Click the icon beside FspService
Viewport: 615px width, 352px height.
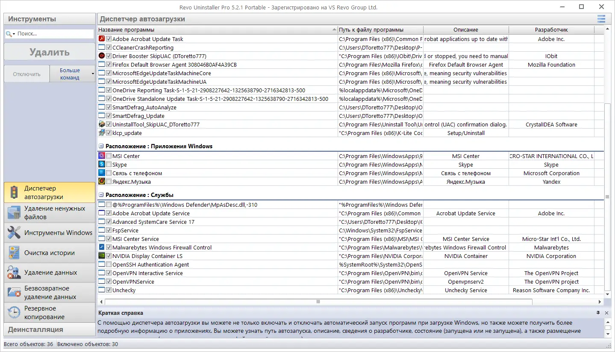coord(102,230)
